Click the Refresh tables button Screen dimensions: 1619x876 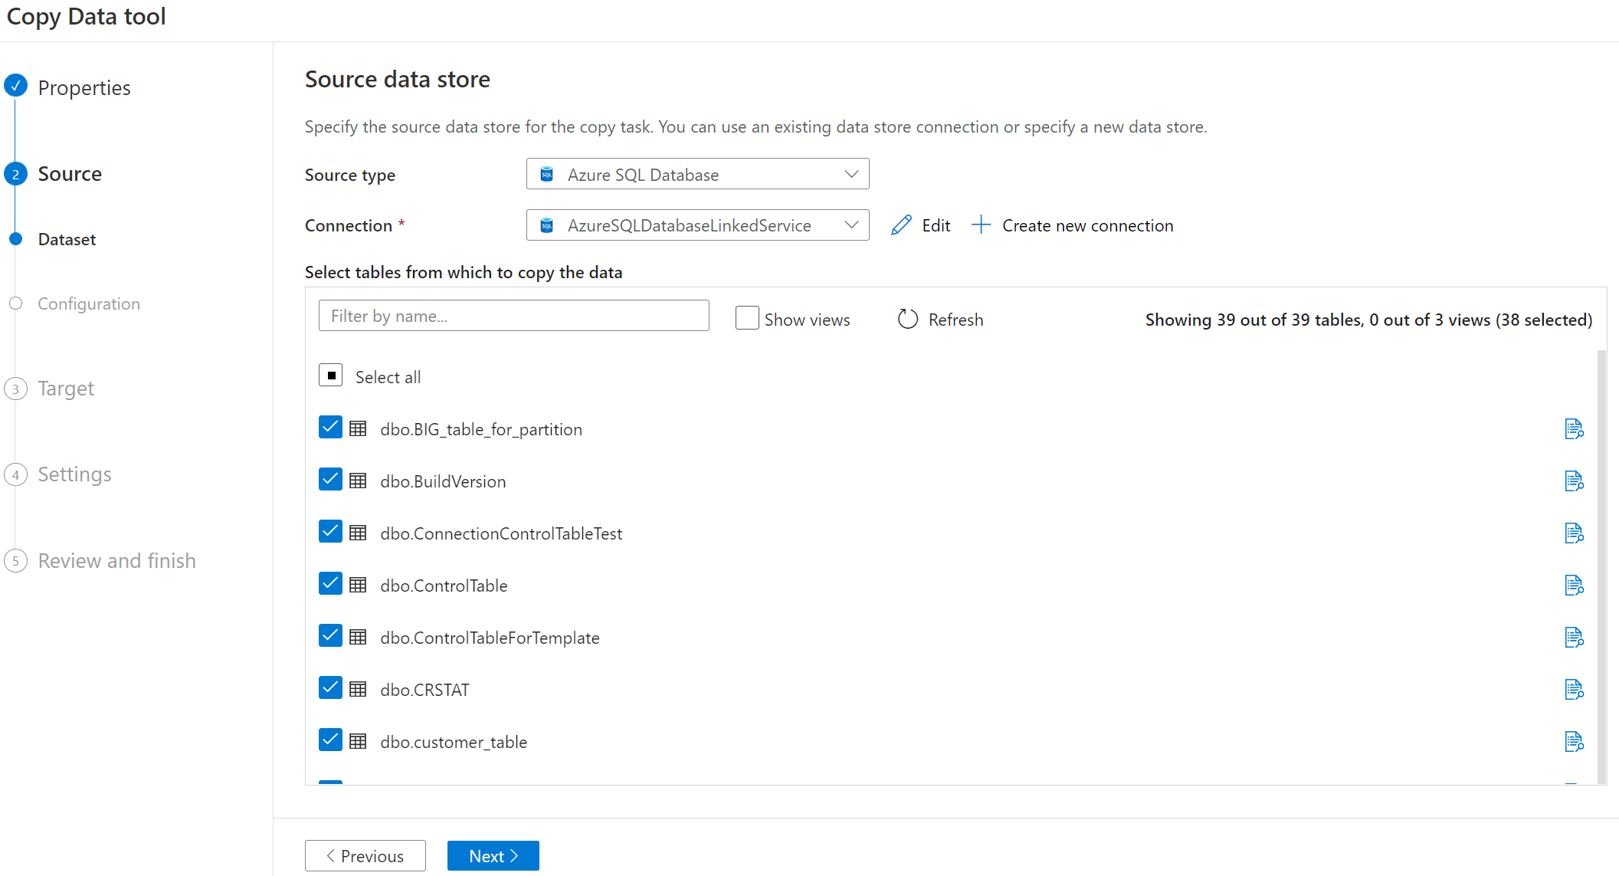[938, 318]
